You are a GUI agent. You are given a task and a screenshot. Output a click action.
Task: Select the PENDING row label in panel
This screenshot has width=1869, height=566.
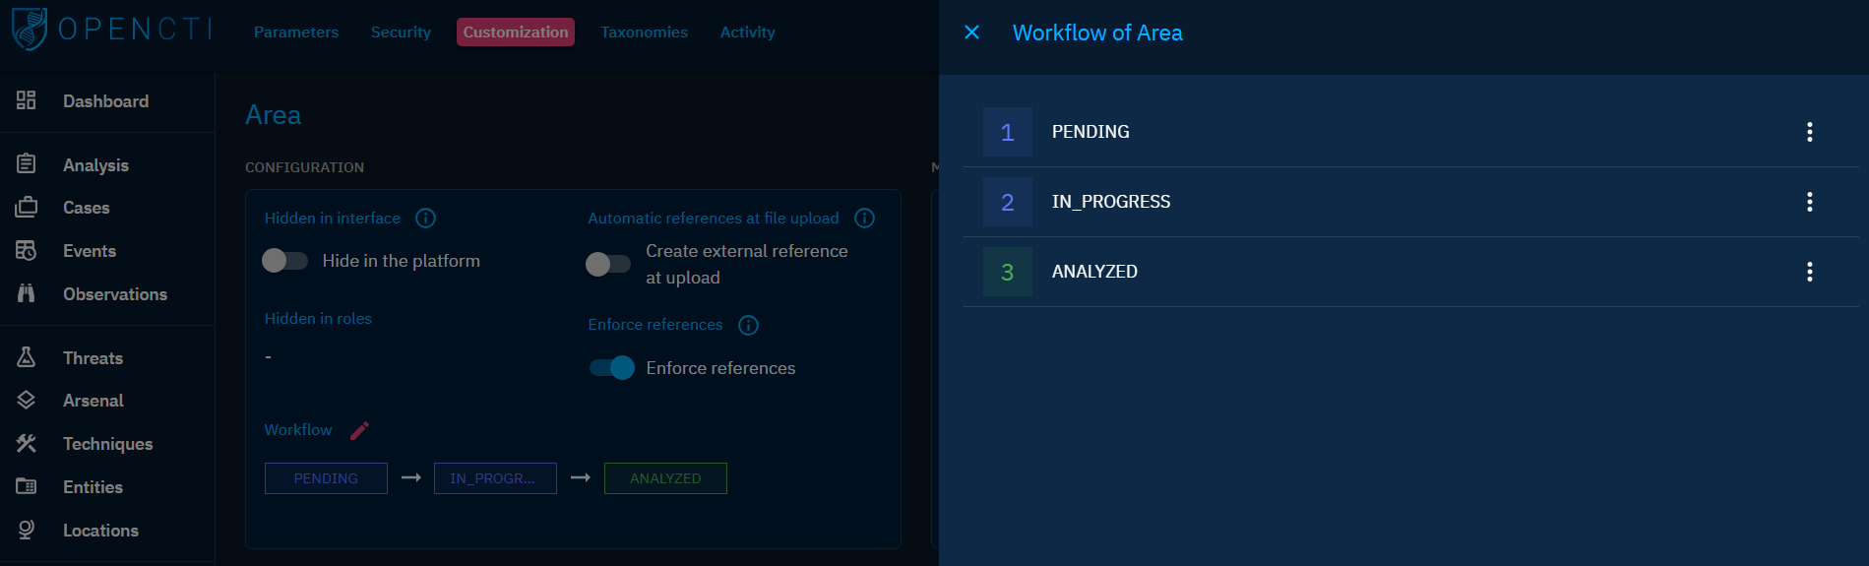point(1090,132)
